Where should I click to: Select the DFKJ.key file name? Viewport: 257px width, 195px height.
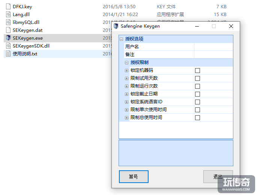tap(22, 6)
